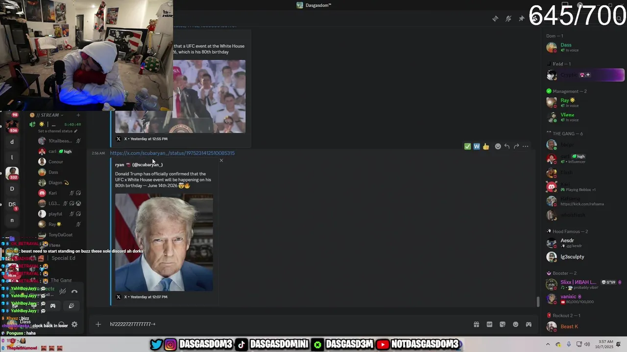Open server with 536 unread badge

12,126
